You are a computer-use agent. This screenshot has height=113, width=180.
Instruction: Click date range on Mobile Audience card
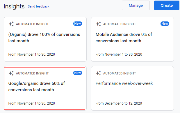click(x=119, y=54)
